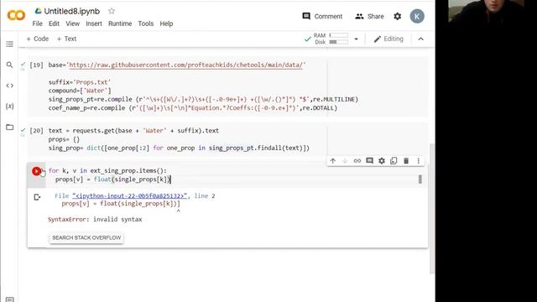Open the Table of contents sidebar icon

point(9,44)
